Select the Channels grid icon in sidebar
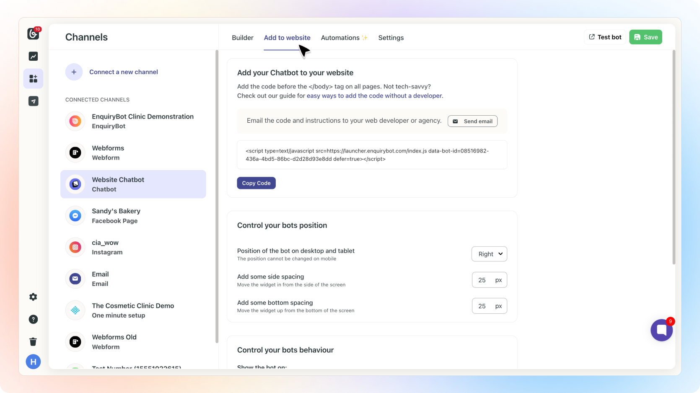This screenshot has height=393, width=700. point(33,79)
